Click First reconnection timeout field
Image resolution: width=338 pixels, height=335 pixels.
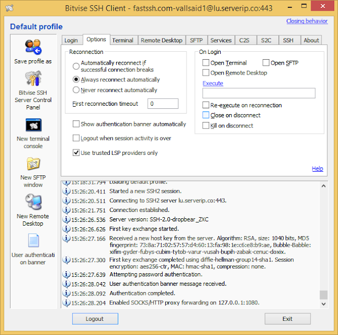163,104
